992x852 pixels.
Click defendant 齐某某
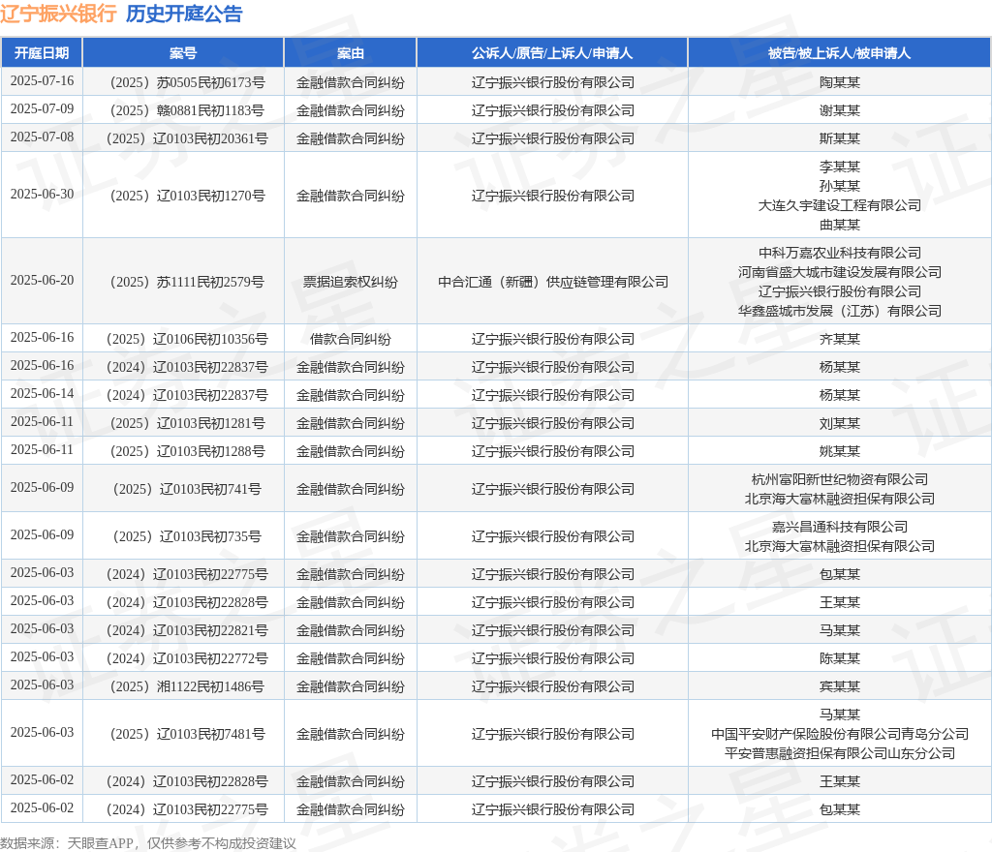click(840, 340)
